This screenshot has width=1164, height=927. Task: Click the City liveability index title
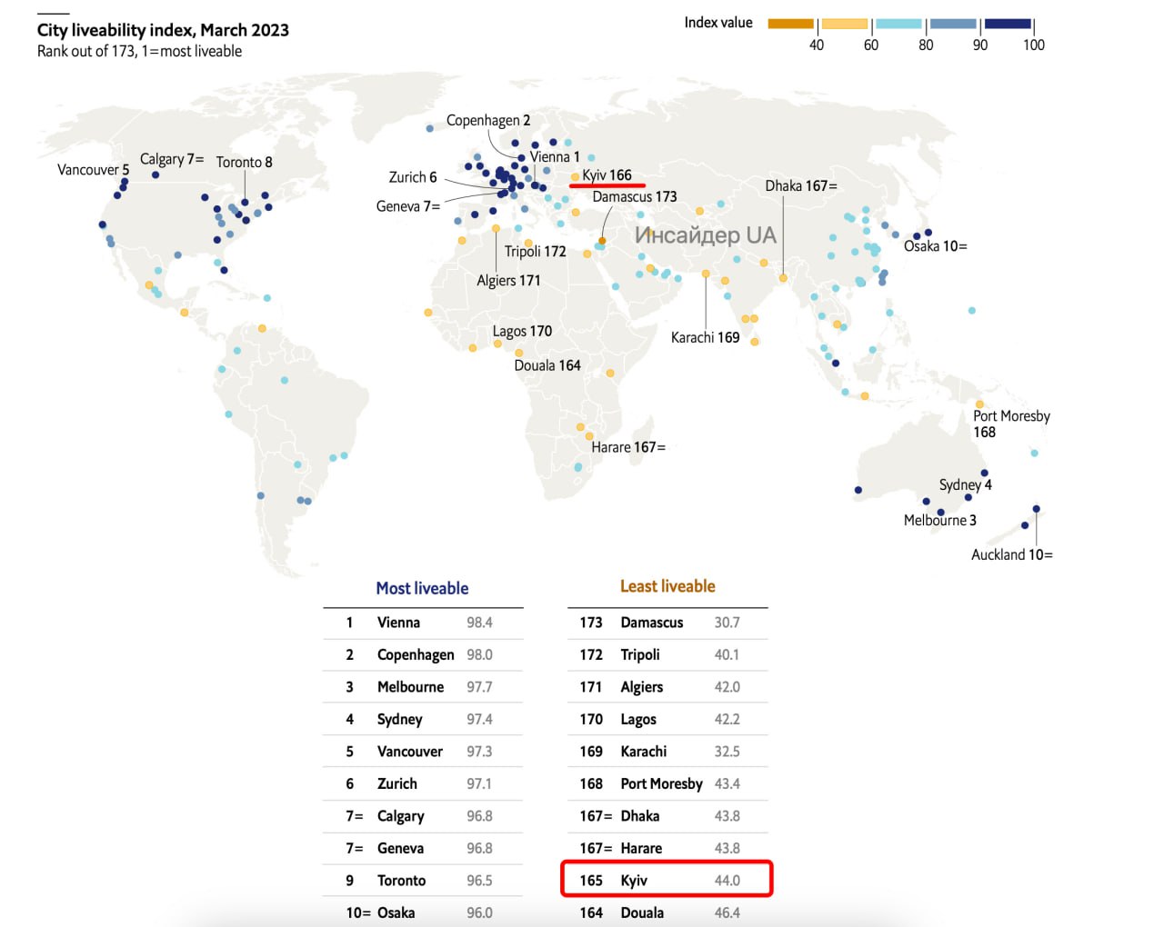click(163, 30)
